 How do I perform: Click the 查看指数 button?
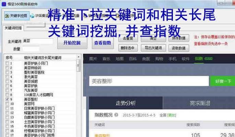pyautogui.click(x=103, y=43)
